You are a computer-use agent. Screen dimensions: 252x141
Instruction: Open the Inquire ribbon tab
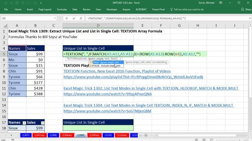[126, 9]
